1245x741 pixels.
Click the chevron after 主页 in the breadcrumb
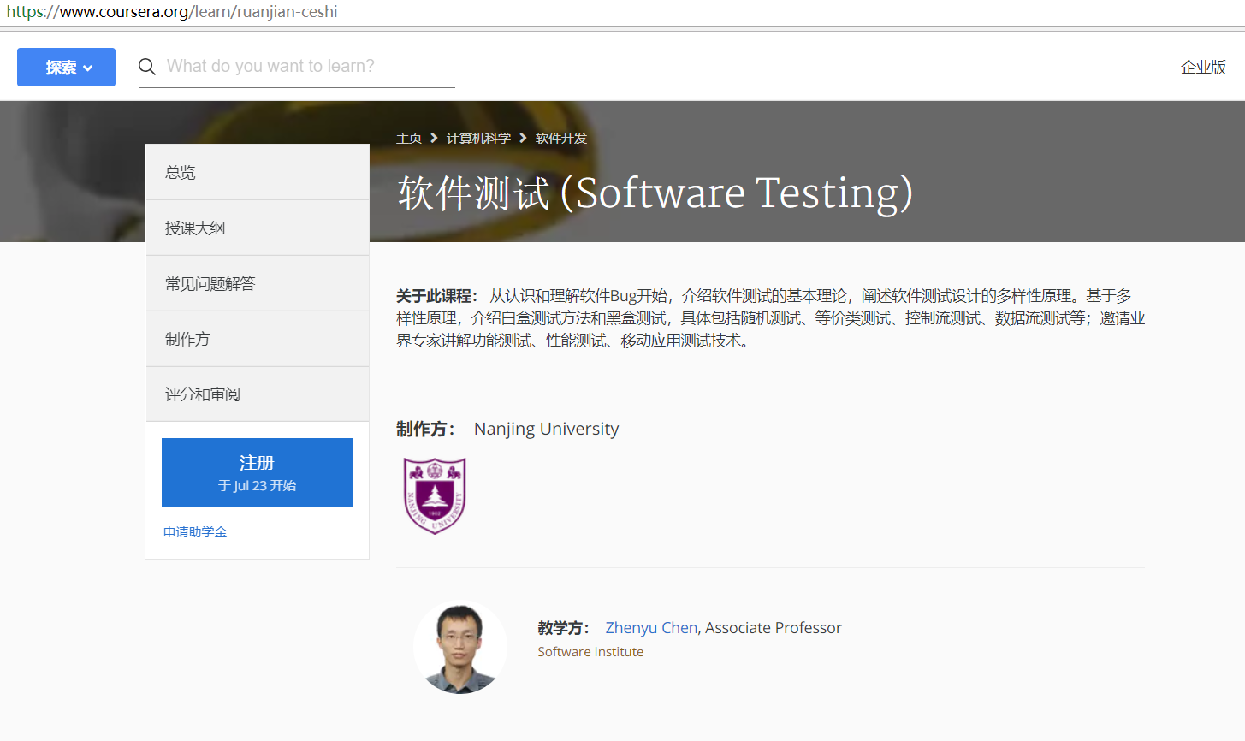pos(434,138)
